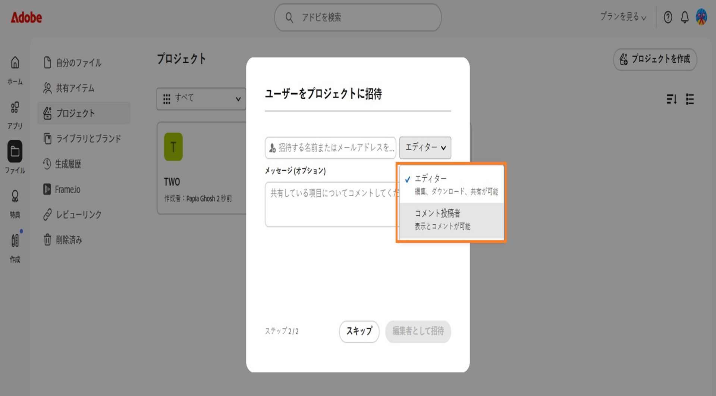The width and height of the screenshot is (716, 396).
Task: Focus the invite name or email field
Action: tap(330, 148)
